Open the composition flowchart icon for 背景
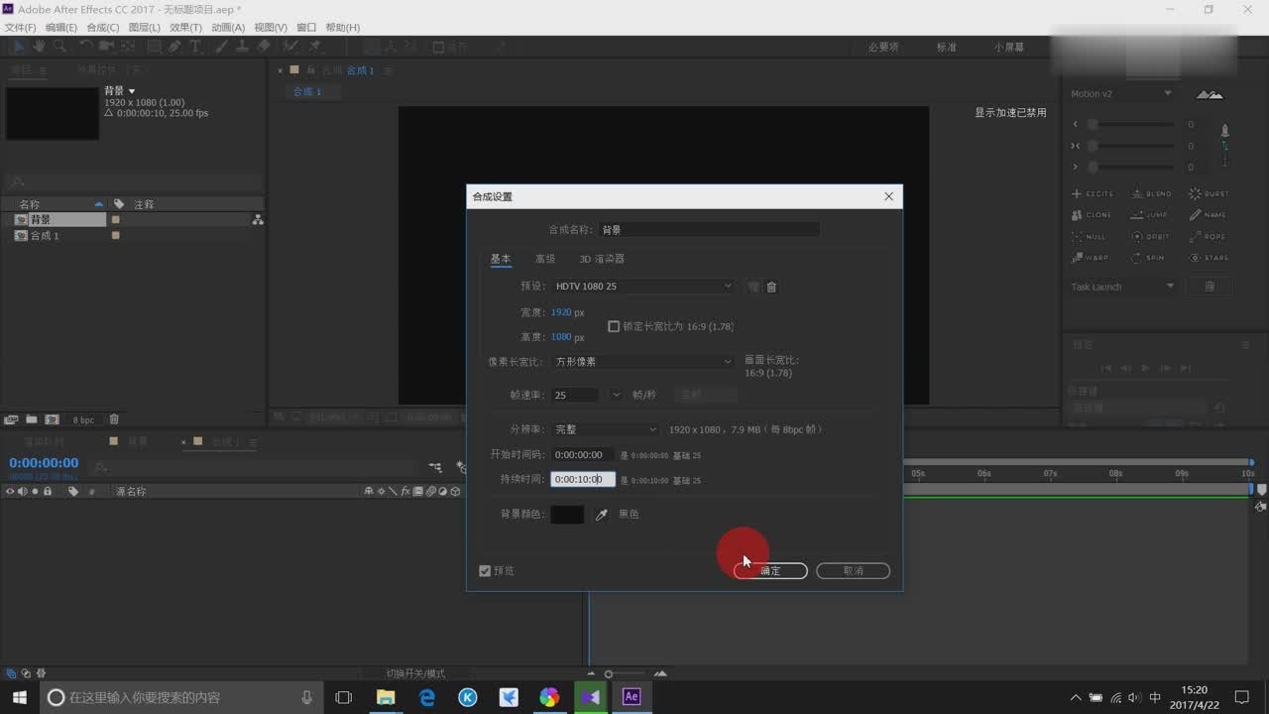The width and height of the screenshot is (1269, 714). coord(258,220)
